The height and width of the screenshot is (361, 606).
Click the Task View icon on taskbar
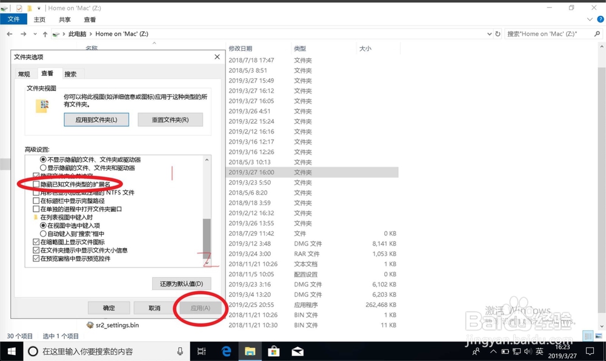point(202,351)
